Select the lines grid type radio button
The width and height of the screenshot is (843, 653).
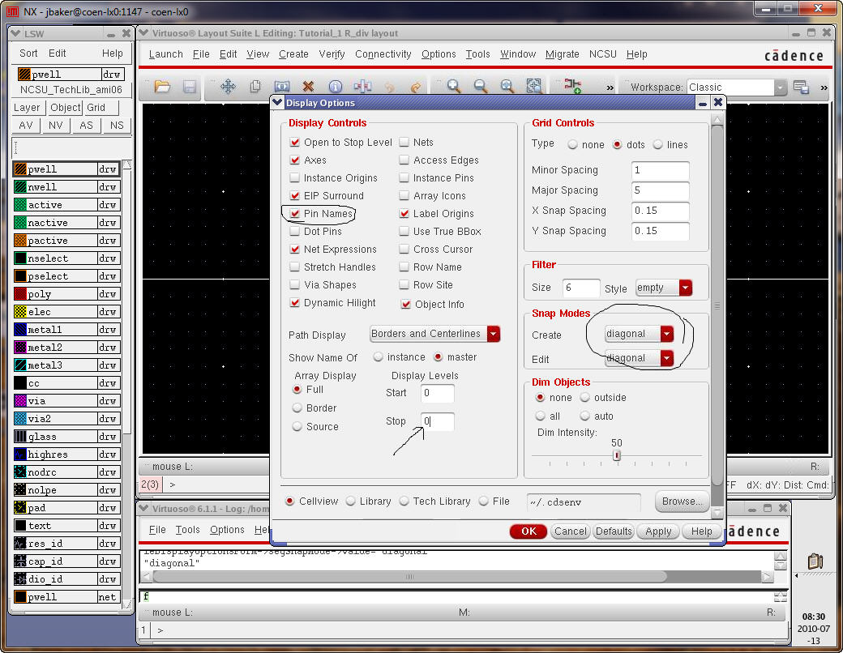(658, 145)
